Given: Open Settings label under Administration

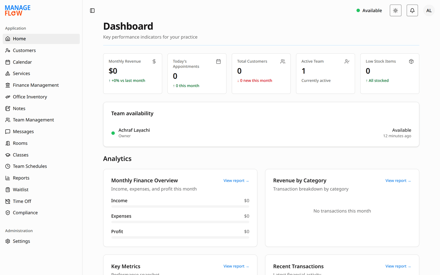Looking at the screenshot, I should pyautogui.click(x=21, y=241).
